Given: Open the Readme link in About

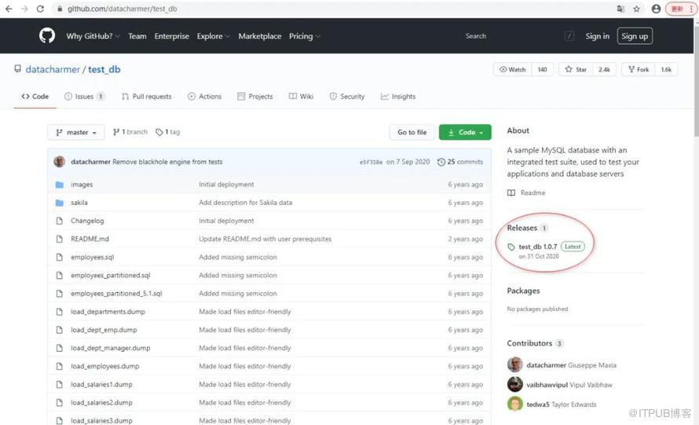Looking at the screenshot, I should (532, 192).
